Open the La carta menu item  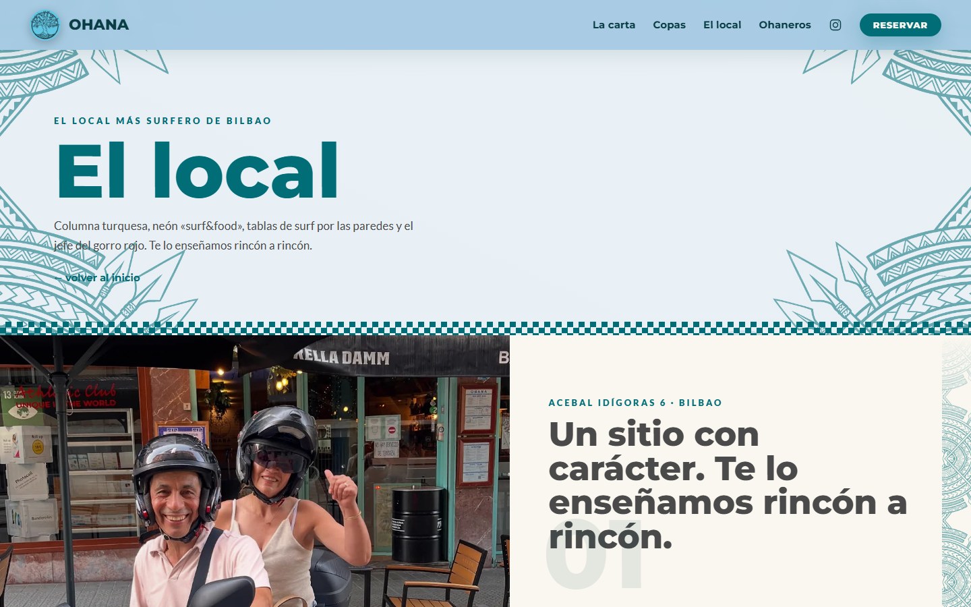click(614, 25)
